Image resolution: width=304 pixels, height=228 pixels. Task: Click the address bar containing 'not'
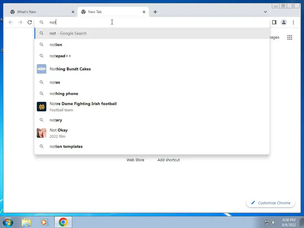click(x=152, y=22)
